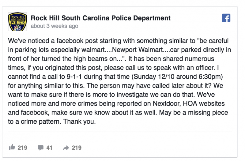Click the post text starting "We've noticed"
The height and width of the screenshot is (161, 245).
coord(119,81)
